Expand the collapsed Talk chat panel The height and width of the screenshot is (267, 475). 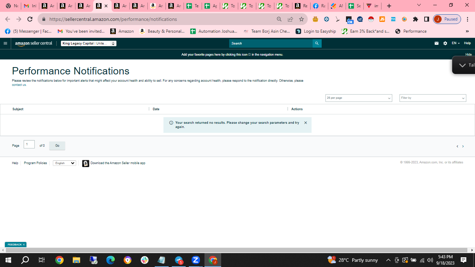click(x=464, y=65)
